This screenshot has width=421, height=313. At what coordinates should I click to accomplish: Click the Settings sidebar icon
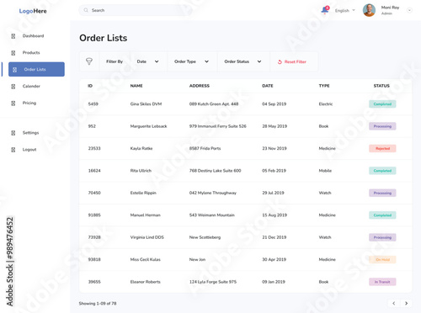[13, 133]
